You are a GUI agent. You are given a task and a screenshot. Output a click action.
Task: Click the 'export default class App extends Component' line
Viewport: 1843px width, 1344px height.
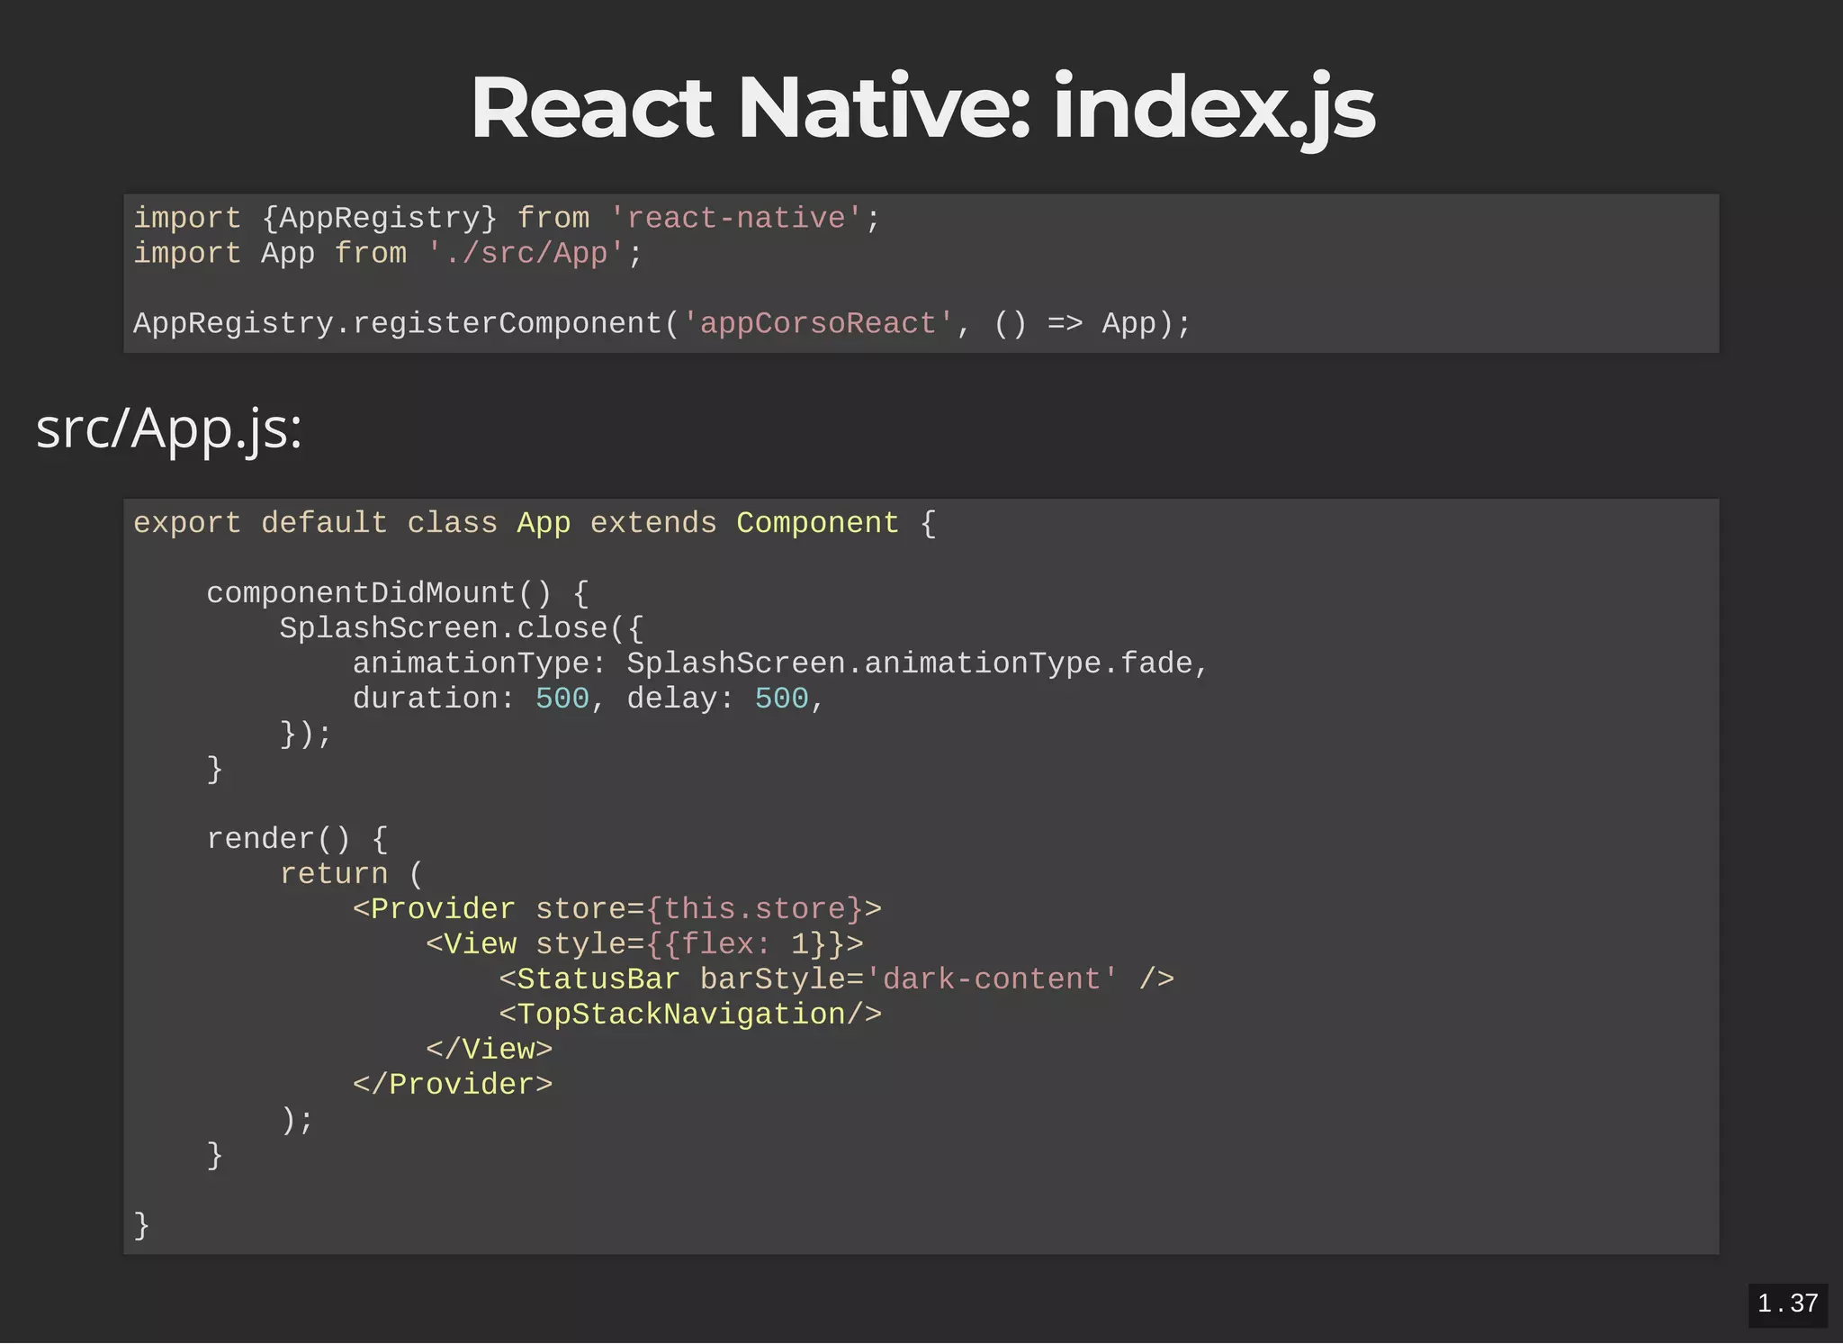click(535, 524)
